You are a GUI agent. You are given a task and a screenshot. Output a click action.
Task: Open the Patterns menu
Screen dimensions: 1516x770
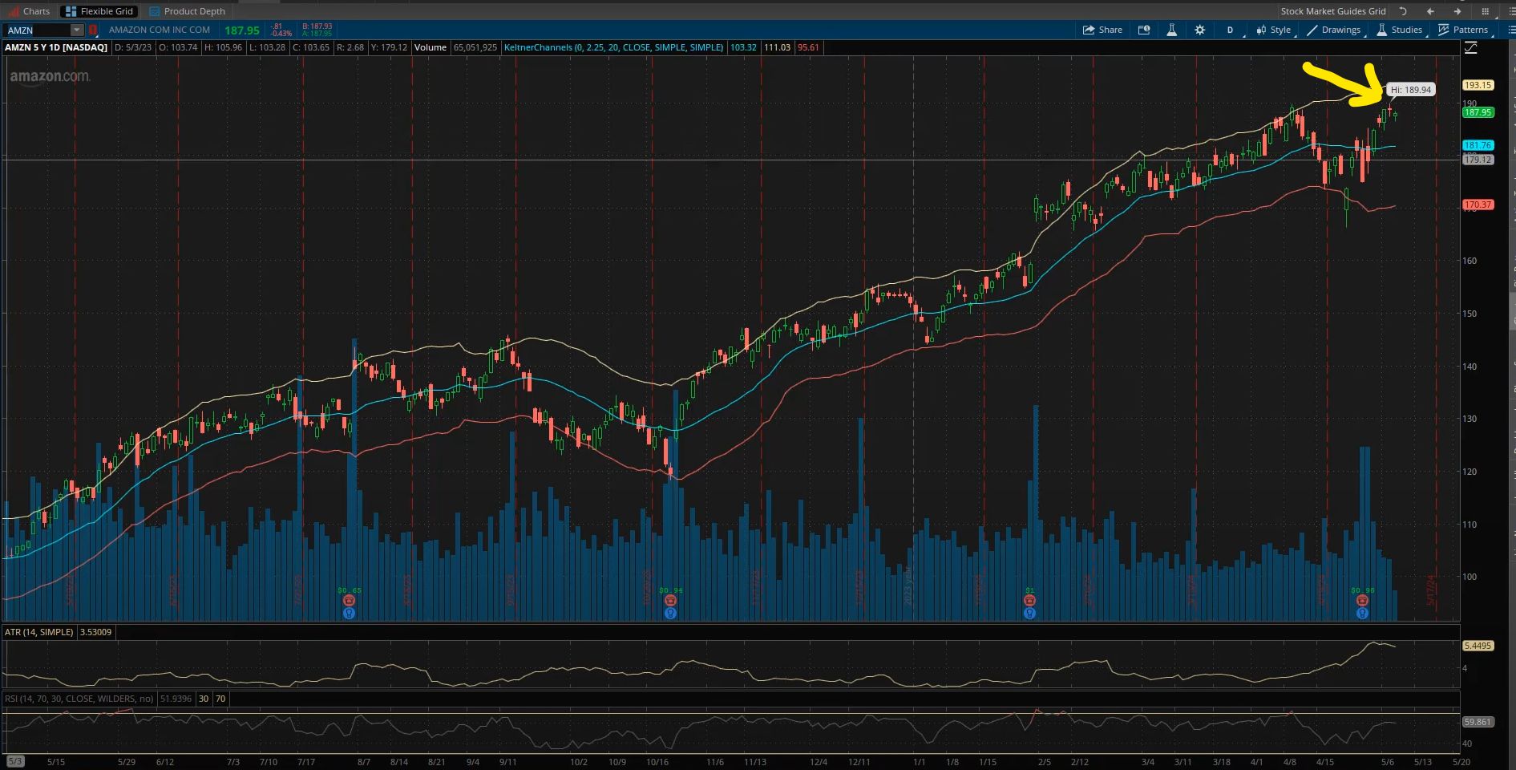(x=1463, y=30)
